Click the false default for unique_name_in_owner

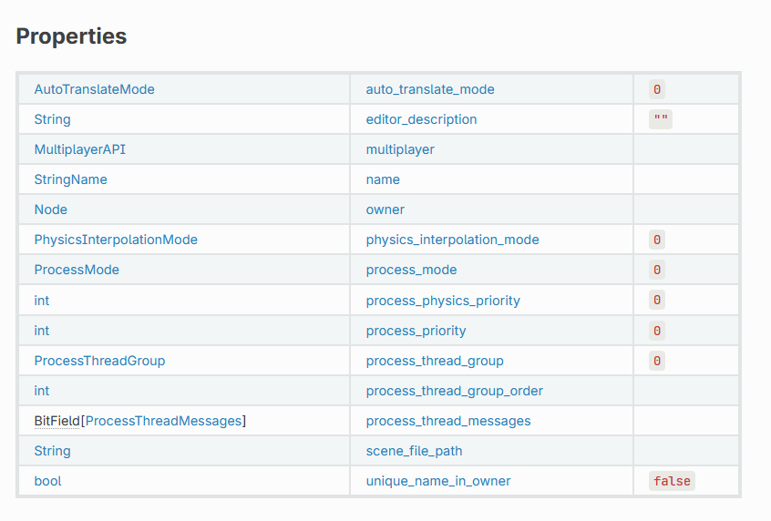pyautogui.click(x=672, y=481)
